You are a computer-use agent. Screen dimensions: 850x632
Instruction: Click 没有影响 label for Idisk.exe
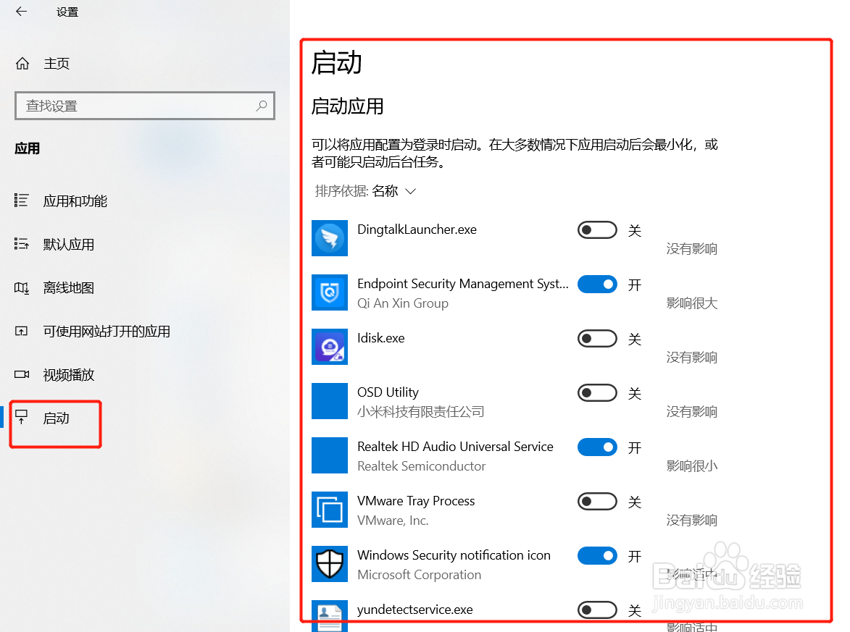click(x=692, y=358)
